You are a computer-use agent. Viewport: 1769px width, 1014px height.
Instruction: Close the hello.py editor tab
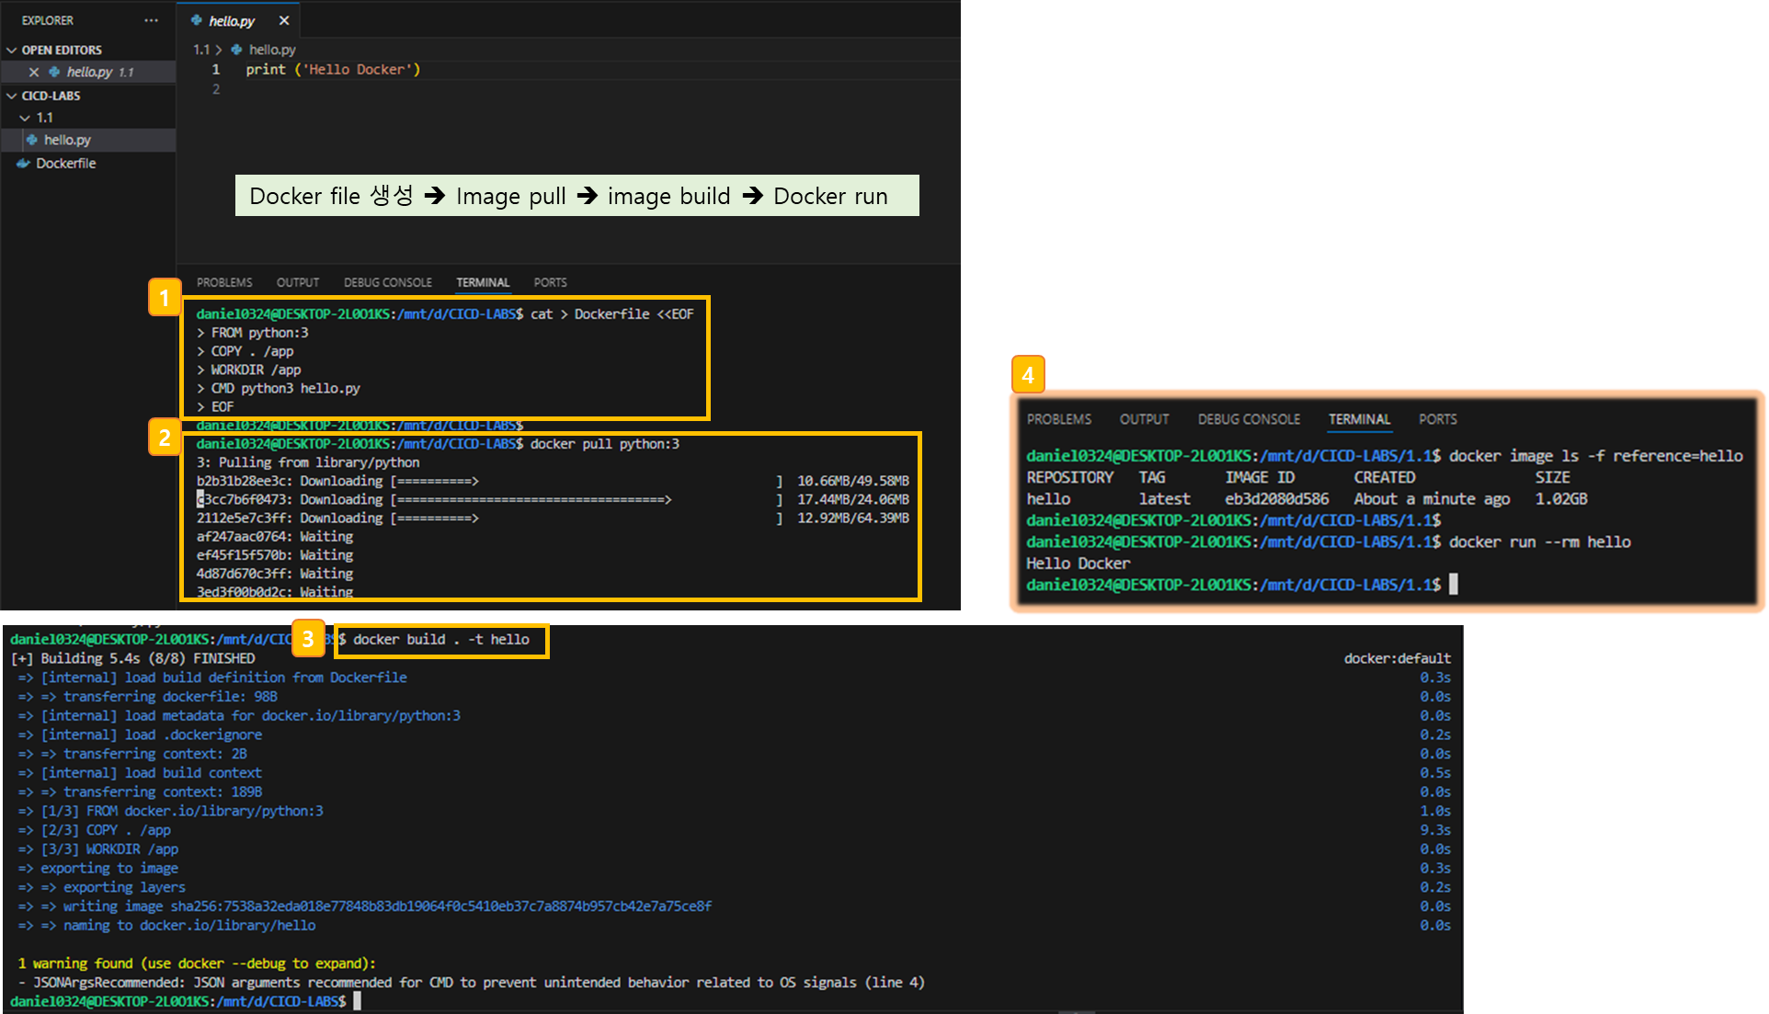(284, 20)
